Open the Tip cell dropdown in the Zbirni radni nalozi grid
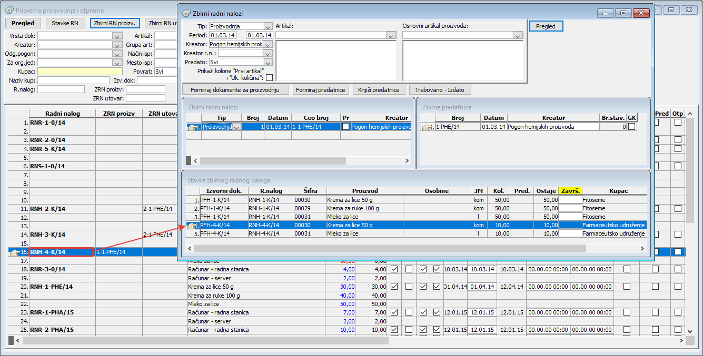703x356 pixels. coord(237,127)
